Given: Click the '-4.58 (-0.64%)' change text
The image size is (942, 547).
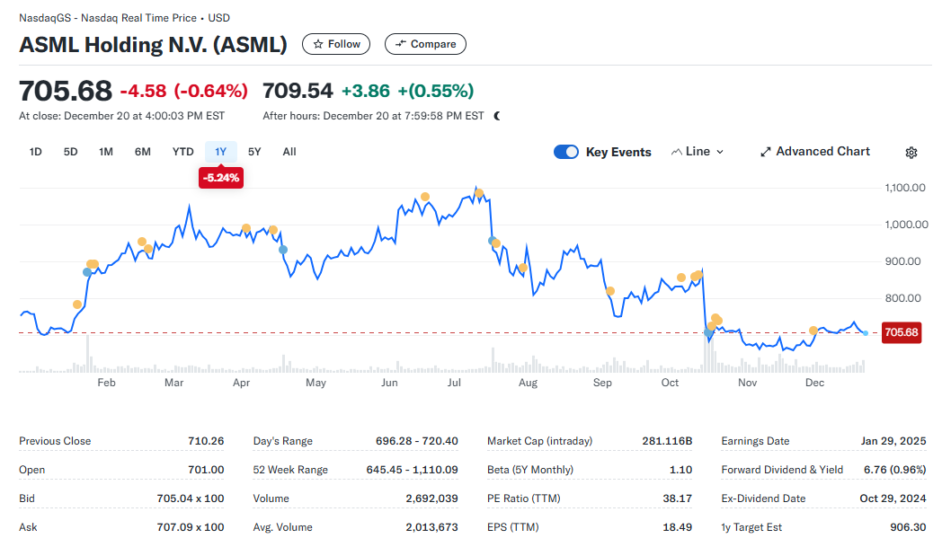Looking at the screenshot, I should point(184,91).
